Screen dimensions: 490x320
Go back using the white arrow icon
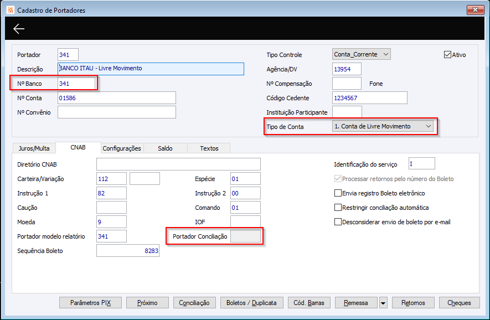tap(19, 29)
